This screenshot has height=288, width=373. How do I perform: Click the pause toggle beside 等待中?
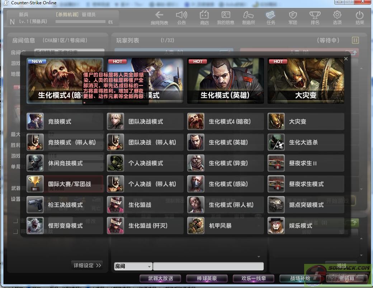pos(355,40)
